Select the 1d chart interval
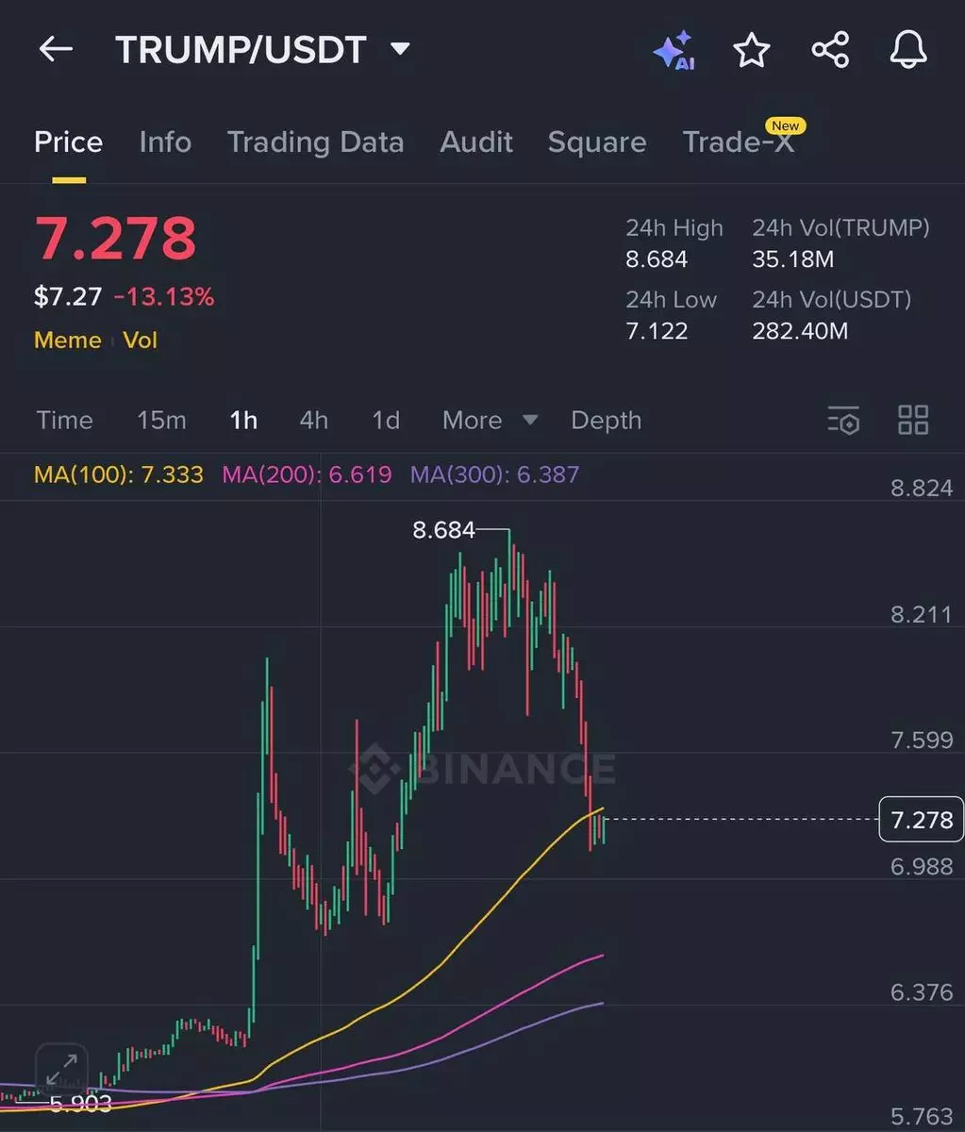Image resolution: width=965 pixels, height=1132 pixels. click(385, 421)
